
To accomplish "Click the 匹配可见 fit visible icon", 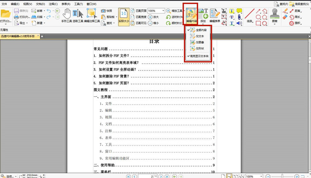I will click(133, 23).
